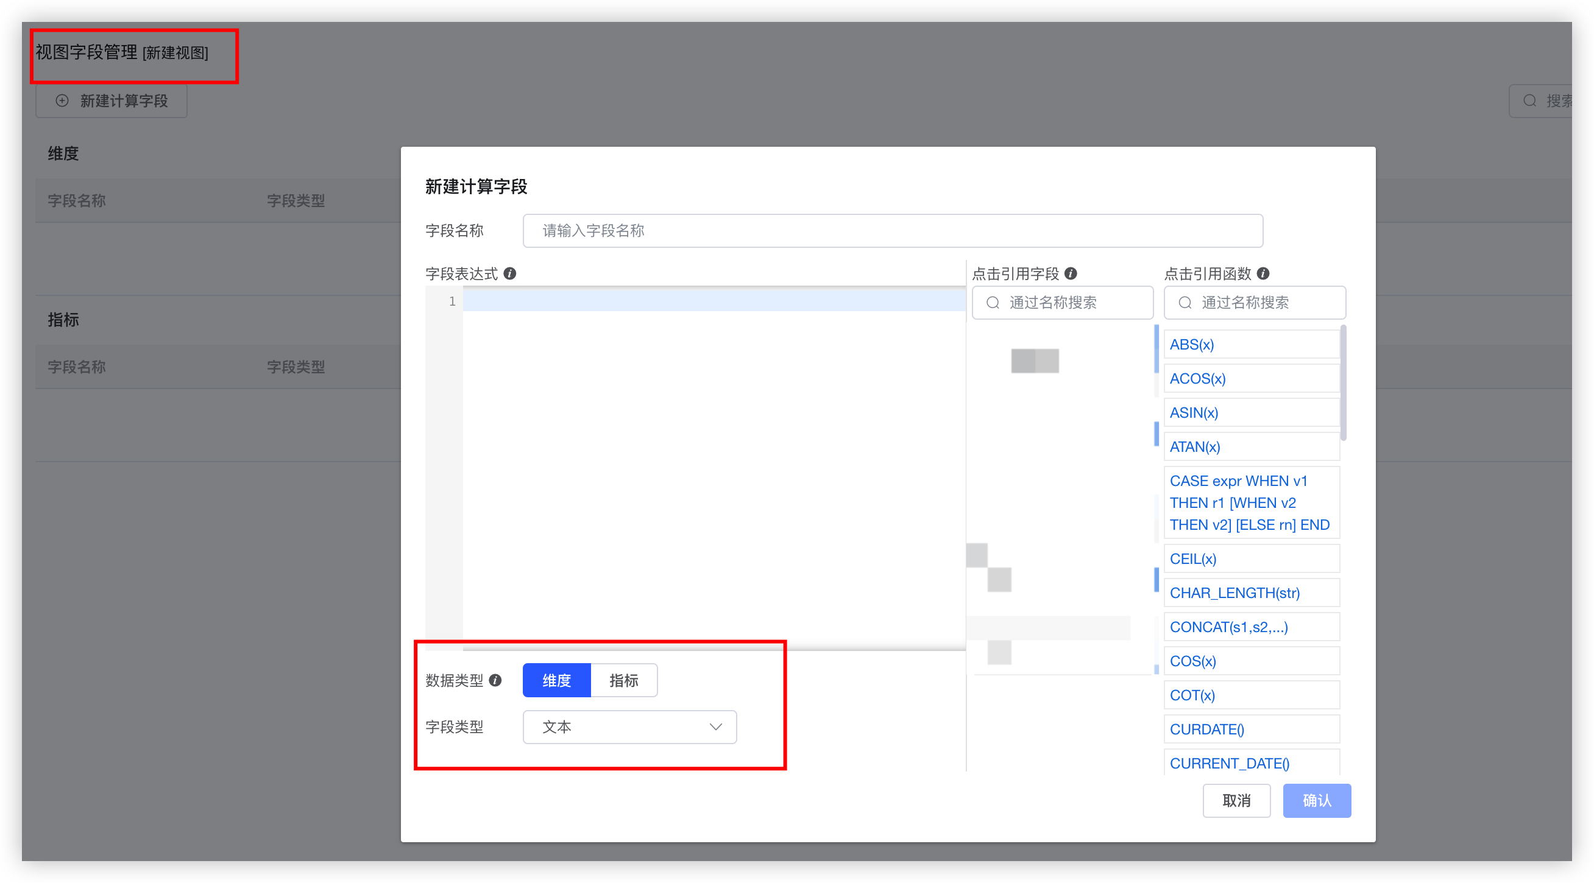Click the info icon next to 点击引用字段

(1072, 273)
